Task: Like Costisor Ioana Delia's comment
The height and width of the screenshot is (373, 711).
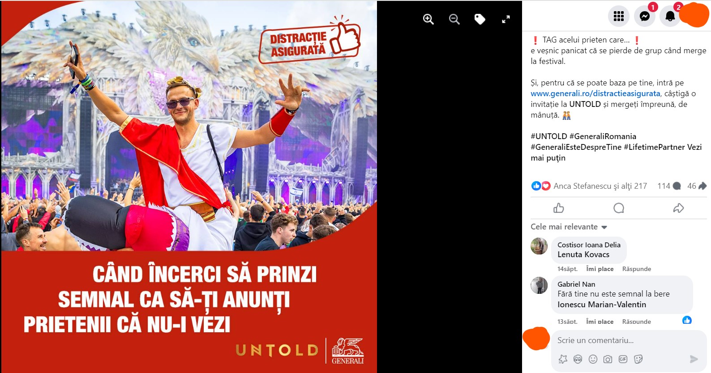Action: pos(600,269)
